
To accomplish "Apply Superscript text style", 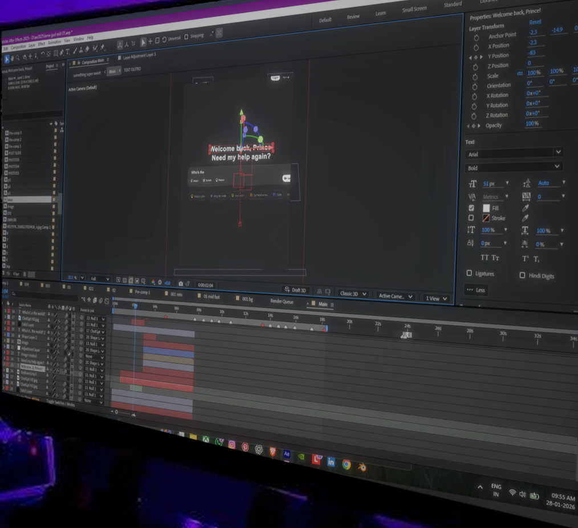I will (525, 259).
